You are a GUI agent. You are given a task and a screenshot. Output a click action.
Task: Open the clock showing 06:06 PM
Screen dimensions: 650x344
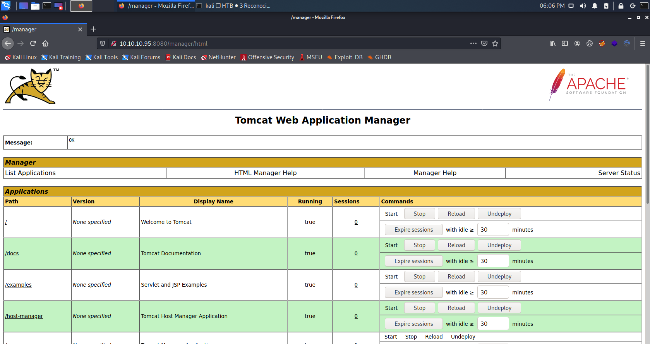tap(552, 6)
